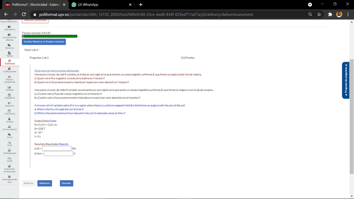Open the Recursos section

[9, 46]
